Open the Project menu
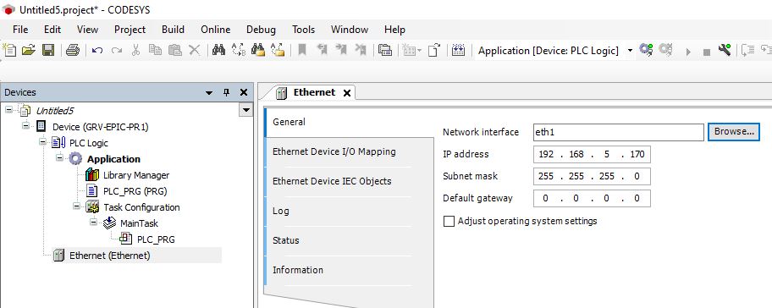The width and height of the screenshot is (772, 308). point(130,30)
